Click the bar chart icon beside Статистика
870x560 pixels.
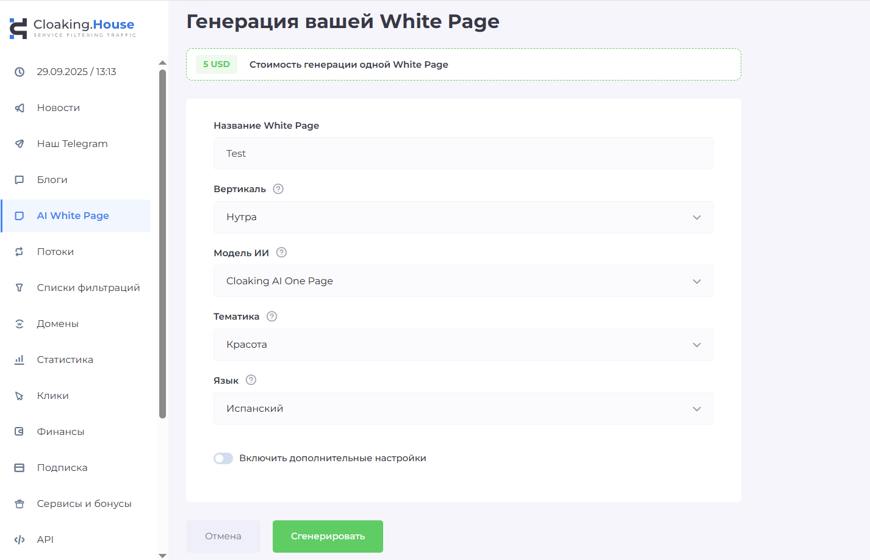[20, 360]
